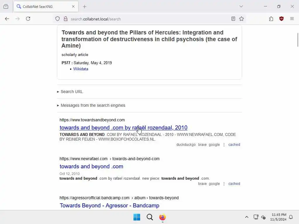The height and width of the screenshot is (224, 299).
Task: Open the Firefox application menu
Action: tap(292, 19)
